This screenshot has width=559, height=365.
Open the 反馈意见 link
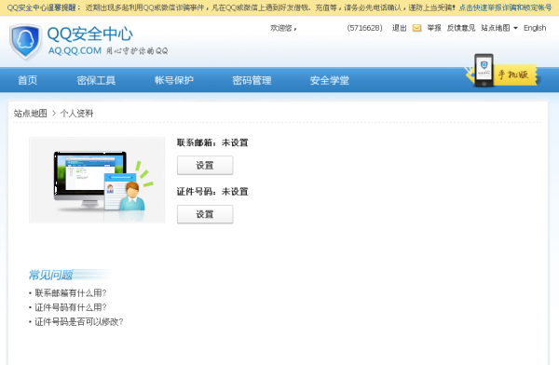point(461,28)
